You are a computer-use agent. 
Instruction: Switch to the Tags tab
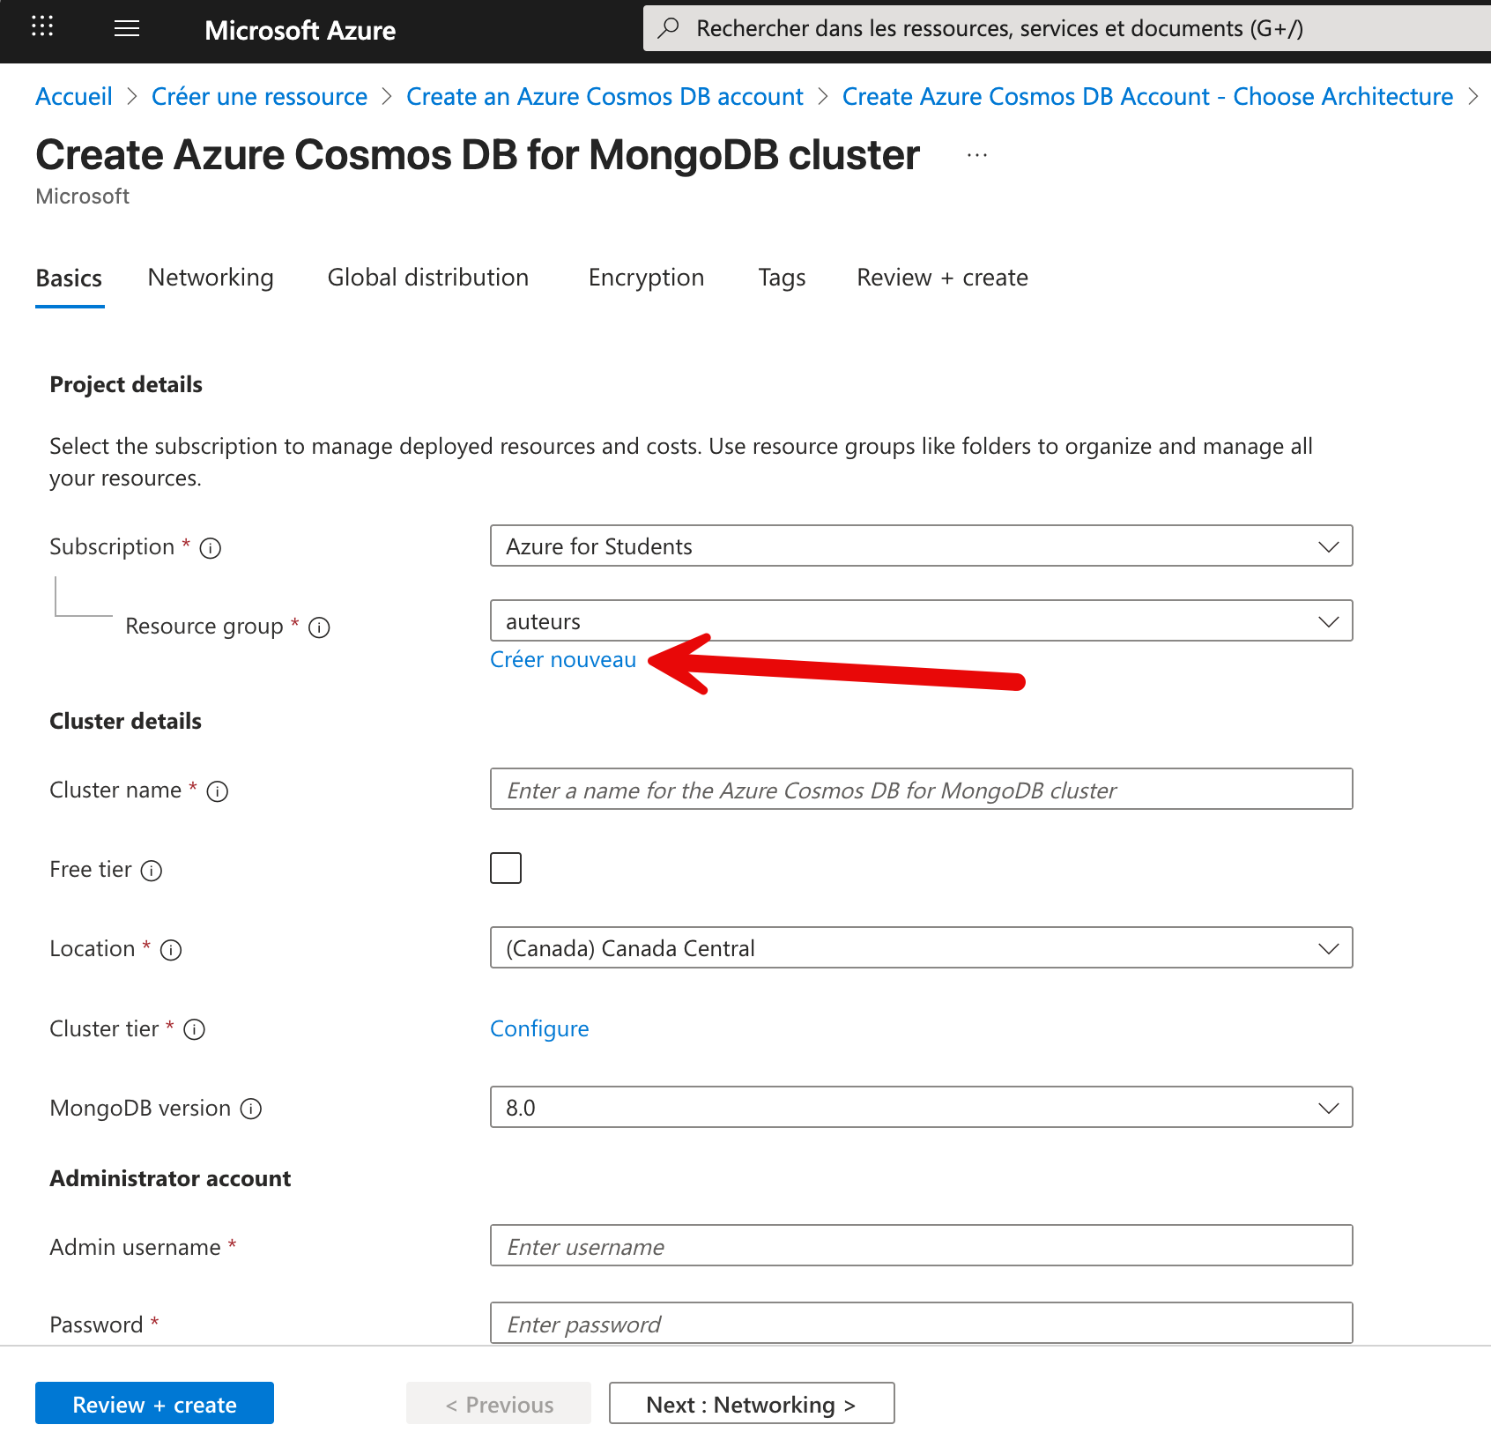pos(781,278)
